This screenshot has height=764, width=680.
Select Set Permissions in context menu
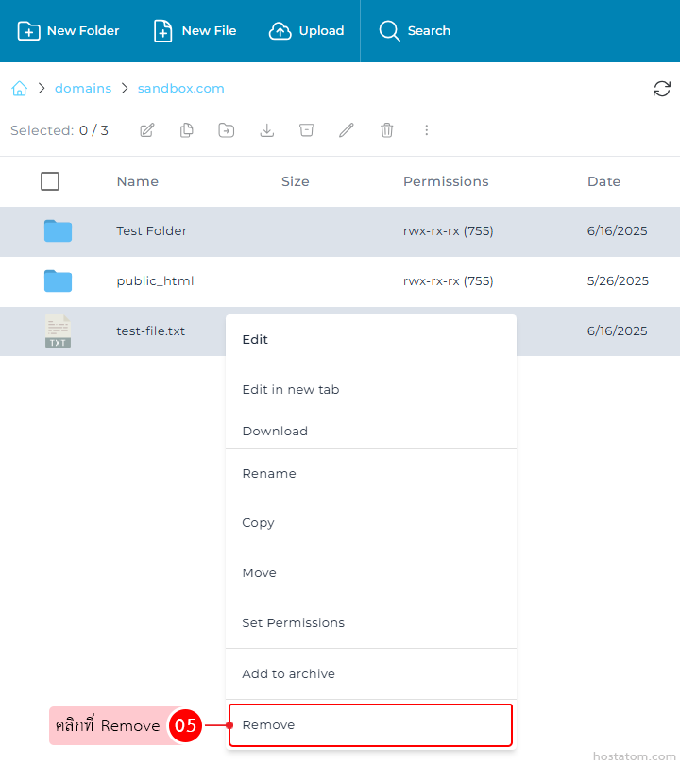click(x=293, y=623)
